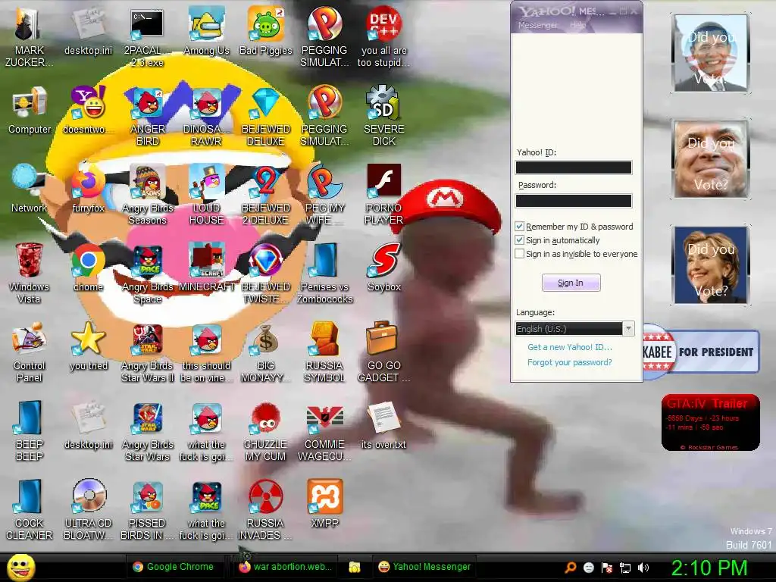Click the orange search magnifier tray icon
This screenshot has width=776, height=582.
(x=571, y=568)
